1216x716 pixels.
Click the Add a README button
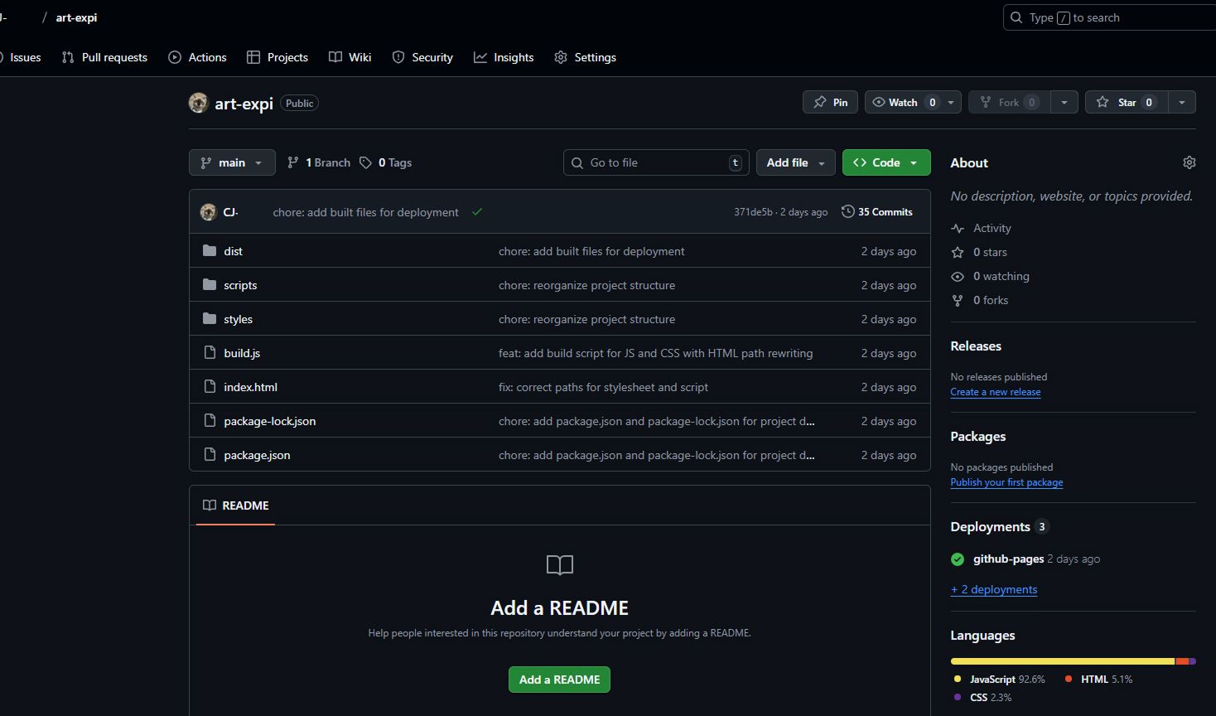click(x=559, y=680)
